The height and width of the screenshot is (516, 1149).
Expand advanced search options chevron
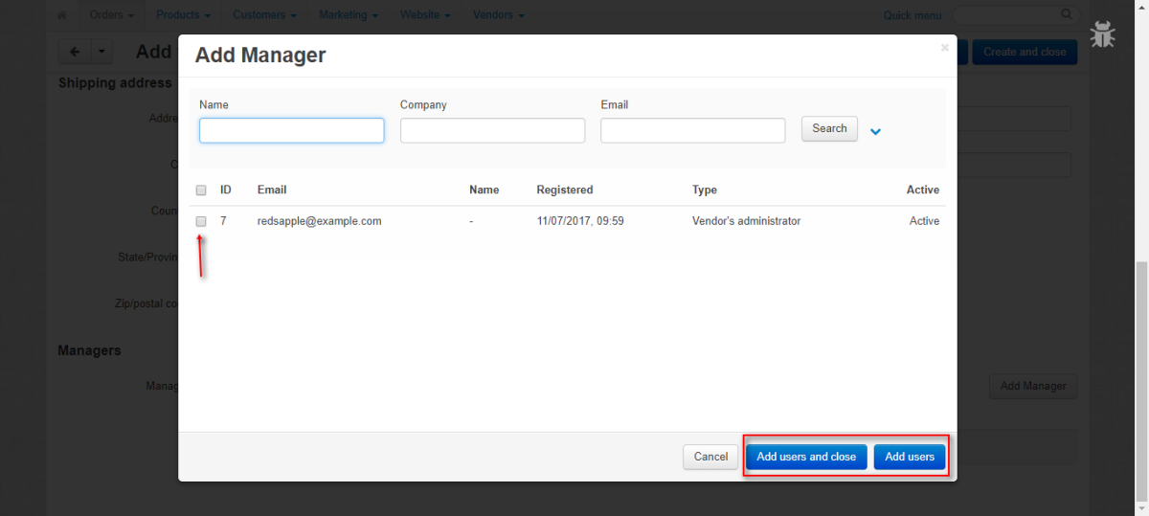[875, 131]
